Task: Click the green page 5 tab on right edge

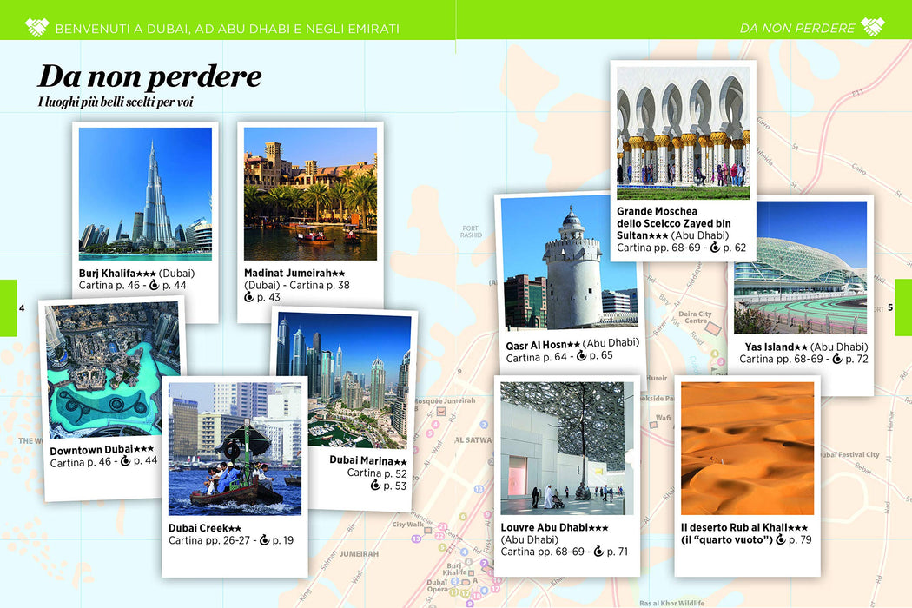Action: click(x=902, y=307)
